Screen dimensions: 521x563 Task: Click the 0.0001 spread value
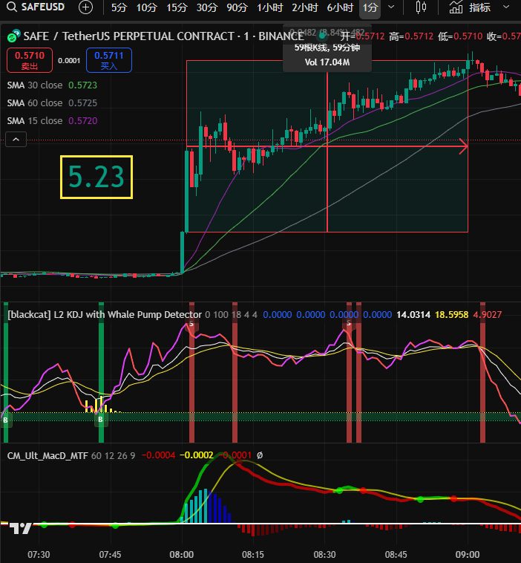pos(69,61)
